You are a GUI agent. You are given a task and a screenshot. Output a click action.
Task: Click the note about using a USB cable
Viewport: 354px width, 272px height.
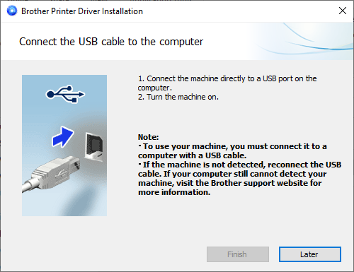point(232,150)
